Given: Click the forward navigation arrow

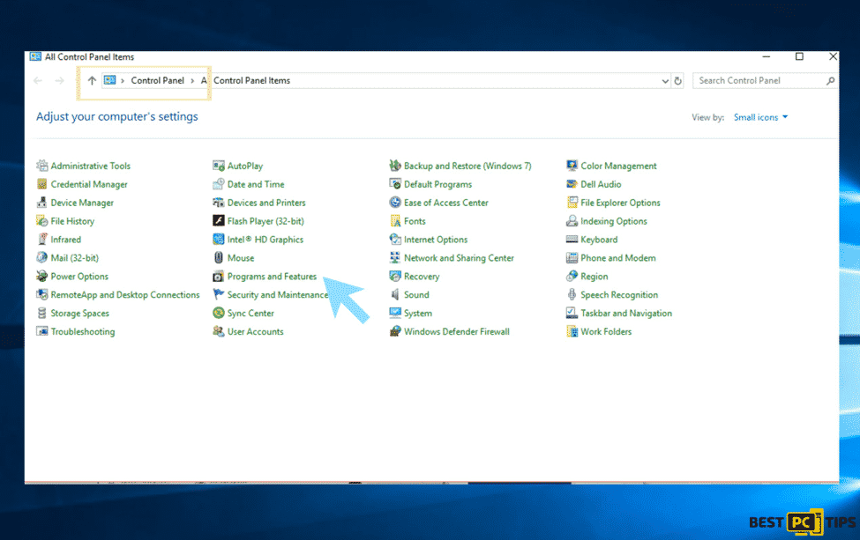Looking at the screenshot, I should tap(59, 80).
